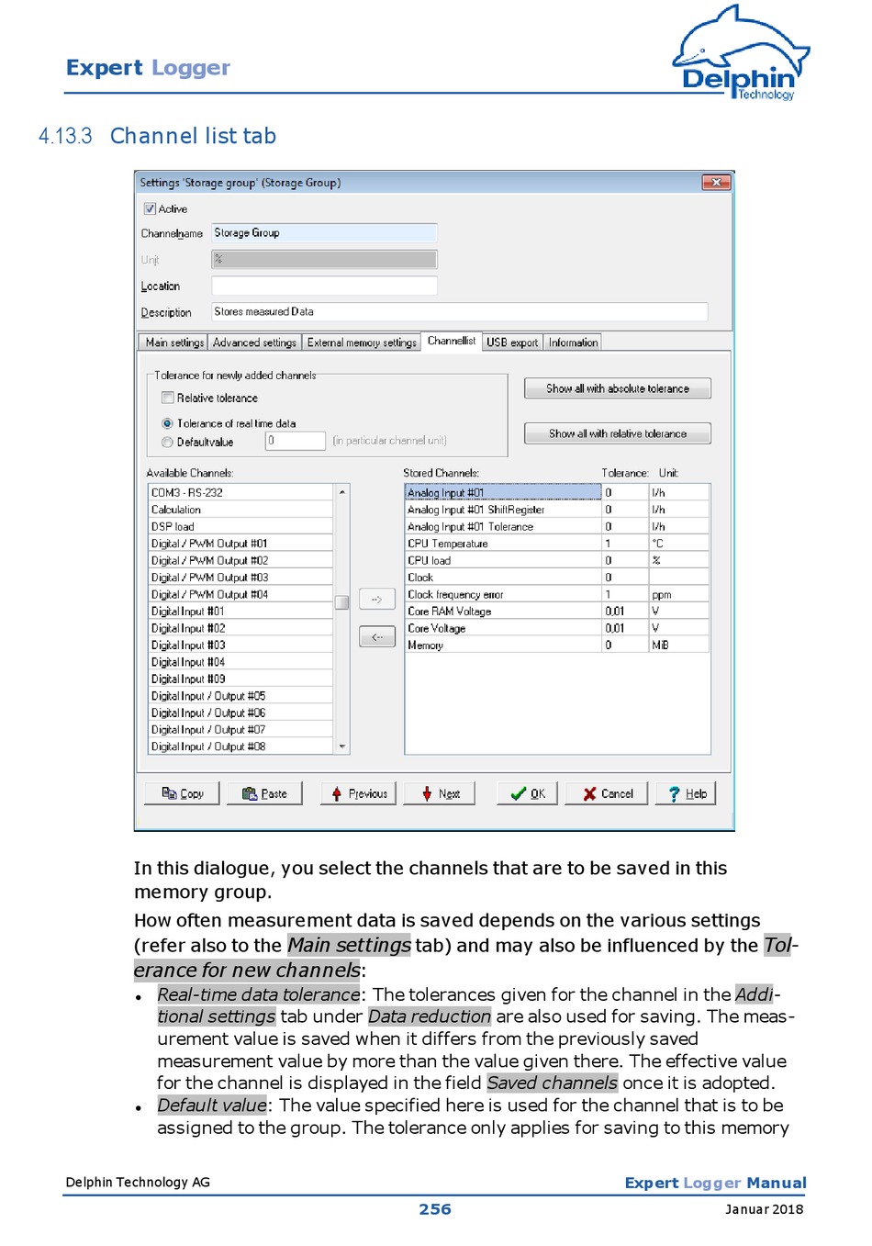Click tolerance 0,01 for Core RAM Voltage
Screen dimensions: 872x1246
625,611
